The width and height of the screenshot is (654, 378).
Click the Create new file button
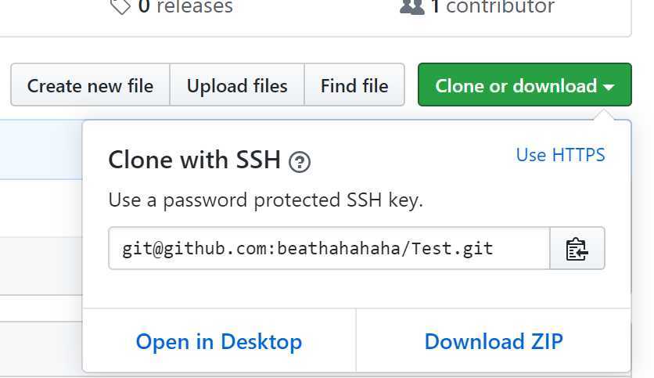90,85
